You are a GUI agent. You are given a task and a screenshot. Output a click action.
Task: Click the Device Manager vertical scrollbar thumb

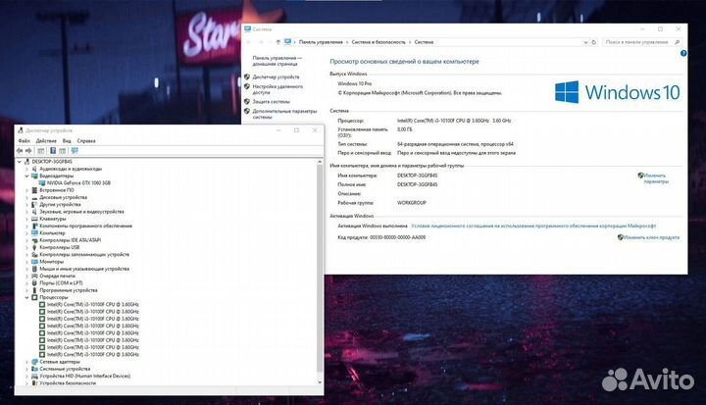[x=320, y=268]
